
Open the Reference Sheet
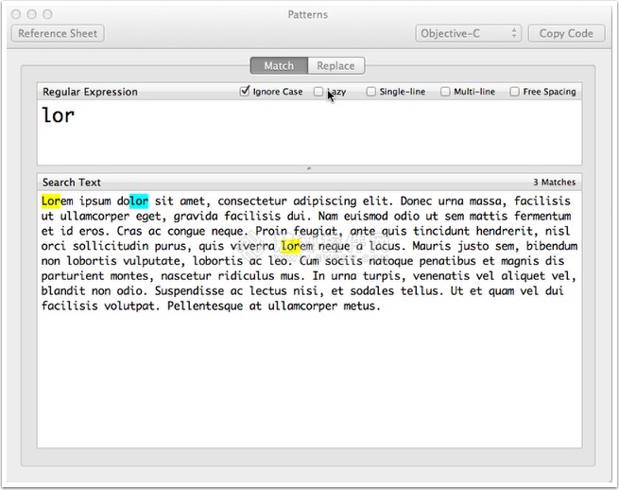[58, 33]
